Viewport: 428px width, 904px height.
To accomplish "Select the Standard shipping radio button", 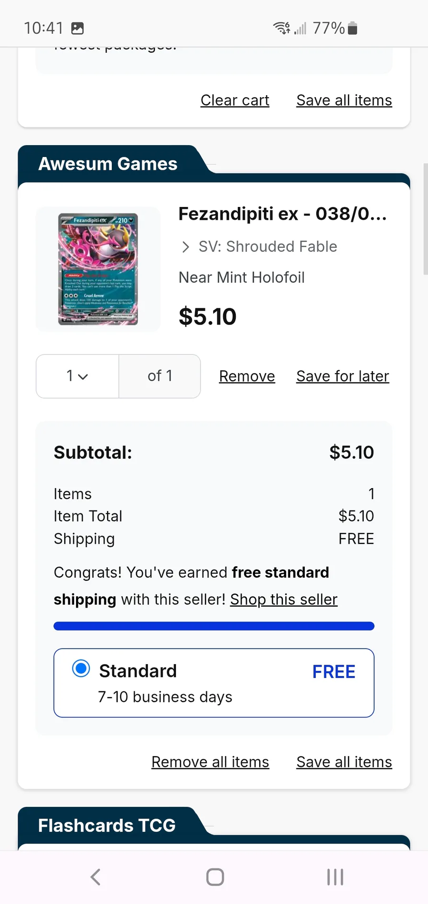I will (81, 668).
